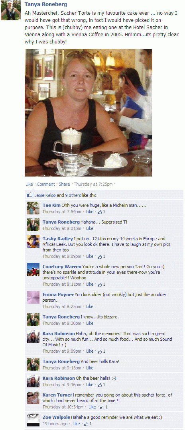This screenshot has width=185, height=430.
Task: Open the Hotel Sacher photo
Action: (89, 113)
